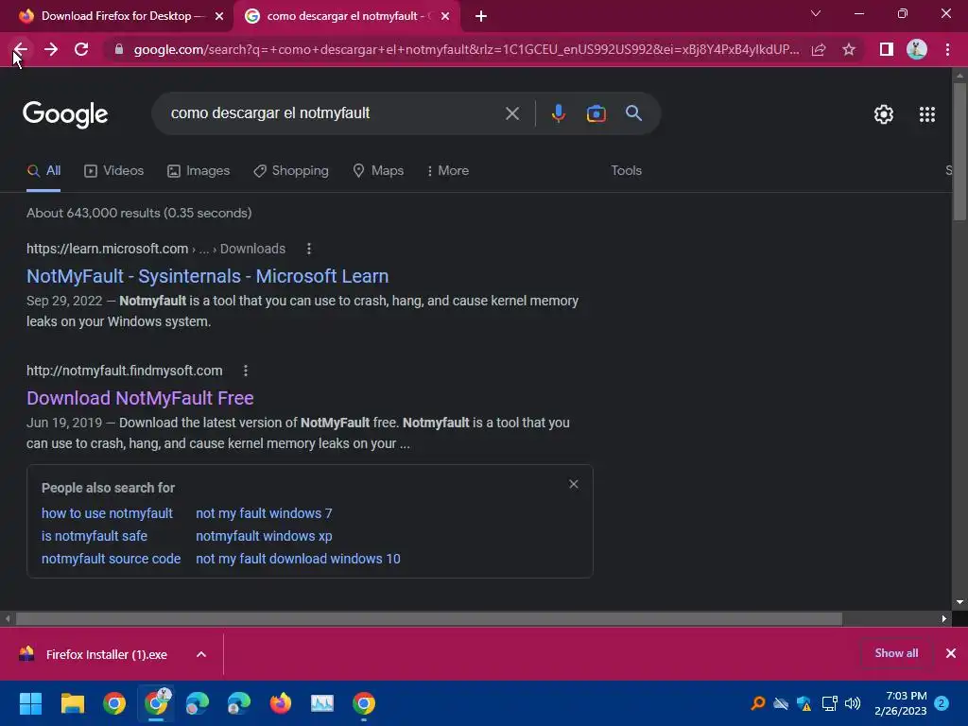View site information via the lock icon
The image size is (968, 726).
pyautogui.click(x=118, y=49)
